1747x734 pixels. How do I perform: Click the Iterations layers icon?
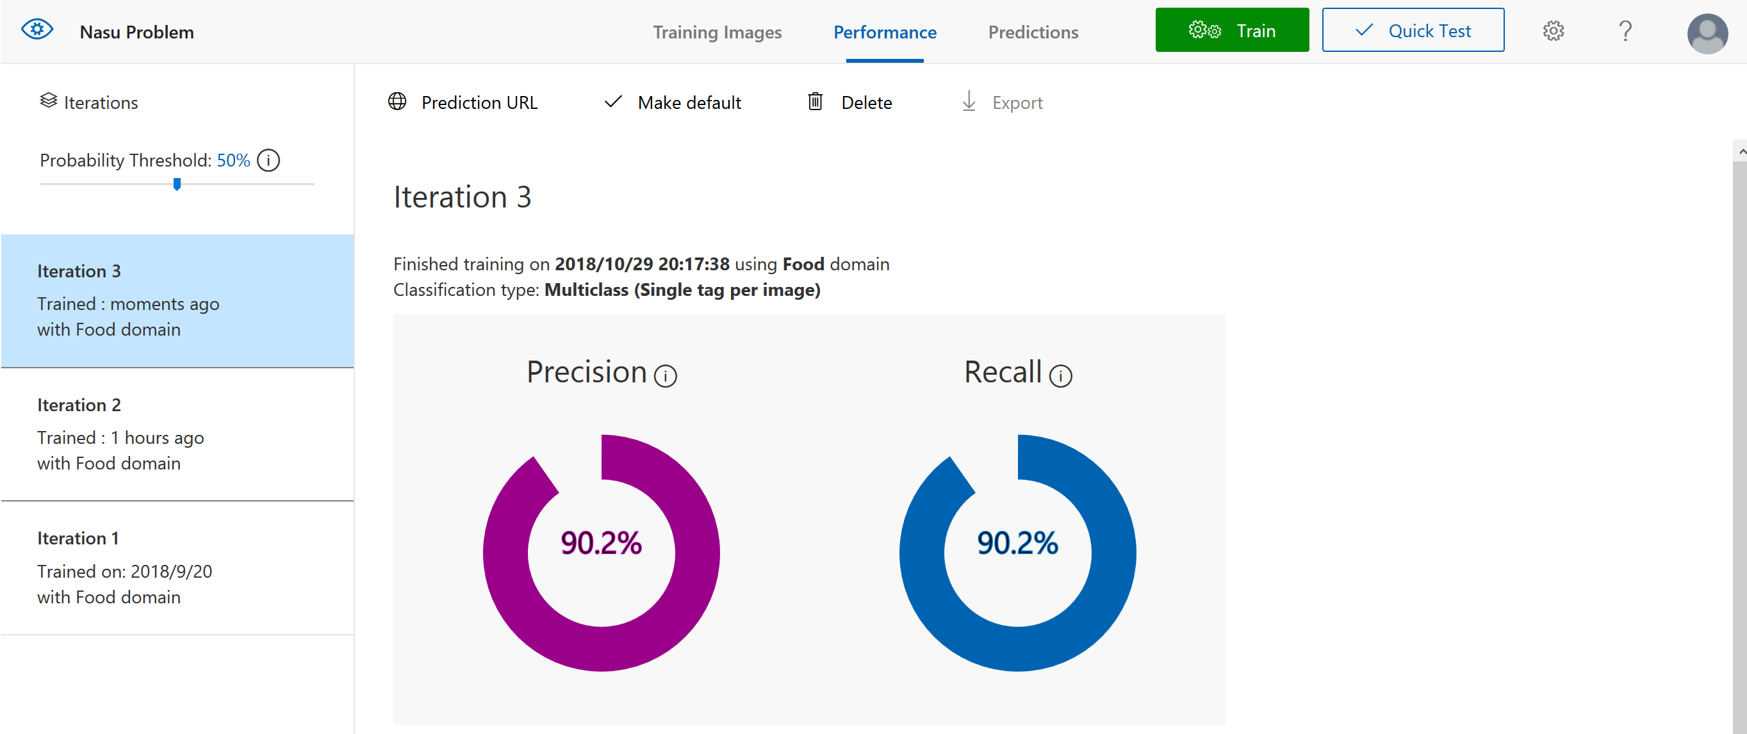(48, 101)
